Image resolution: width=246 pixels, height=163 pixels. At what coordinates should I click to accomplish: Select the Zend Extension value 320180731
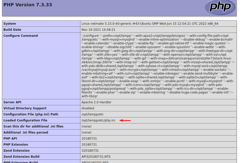pyautogui.click(x=90, y=151)
